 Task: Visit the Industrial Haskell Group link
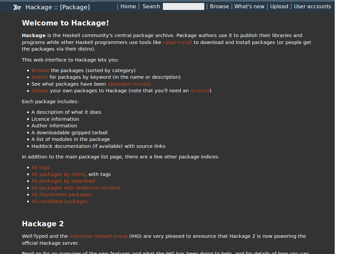99,236
